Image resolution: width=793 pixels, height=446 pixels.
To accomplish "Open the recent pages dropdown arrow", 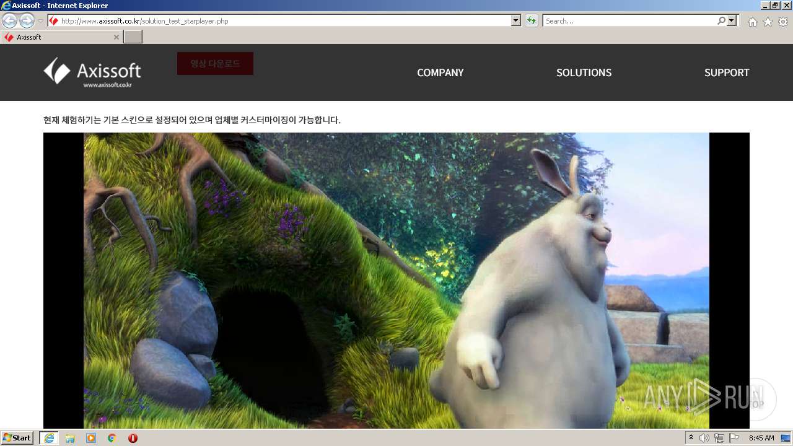I will point(40,21).
